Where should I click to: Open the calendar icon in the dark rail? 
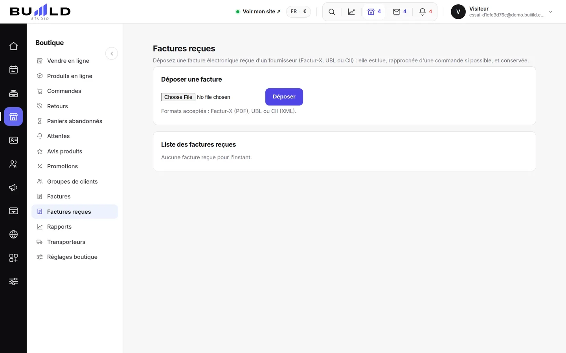tap(13, 69)
